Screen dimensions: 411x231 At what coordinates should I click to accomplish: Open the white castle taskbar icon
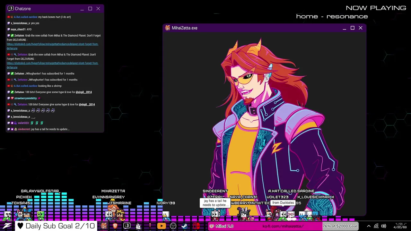tap(138, 226)
